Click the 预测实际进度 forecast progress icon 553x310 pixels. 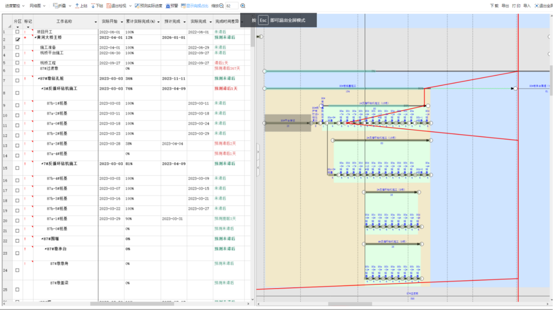coord(137,6)
